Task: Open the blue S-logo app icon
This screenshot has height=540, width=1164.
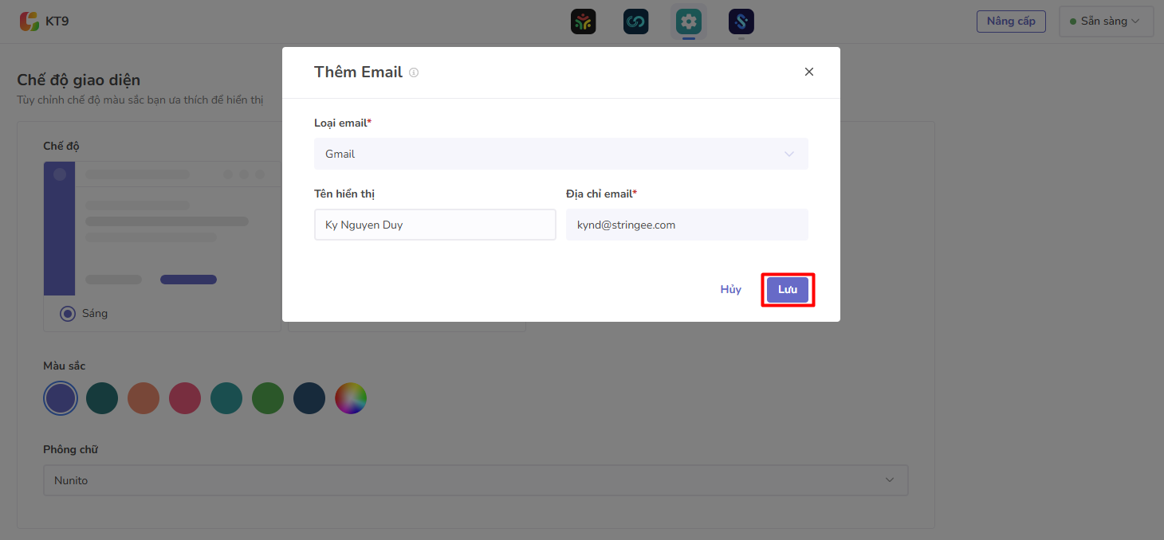Action: pyautogui.click(x=741, y=22)
